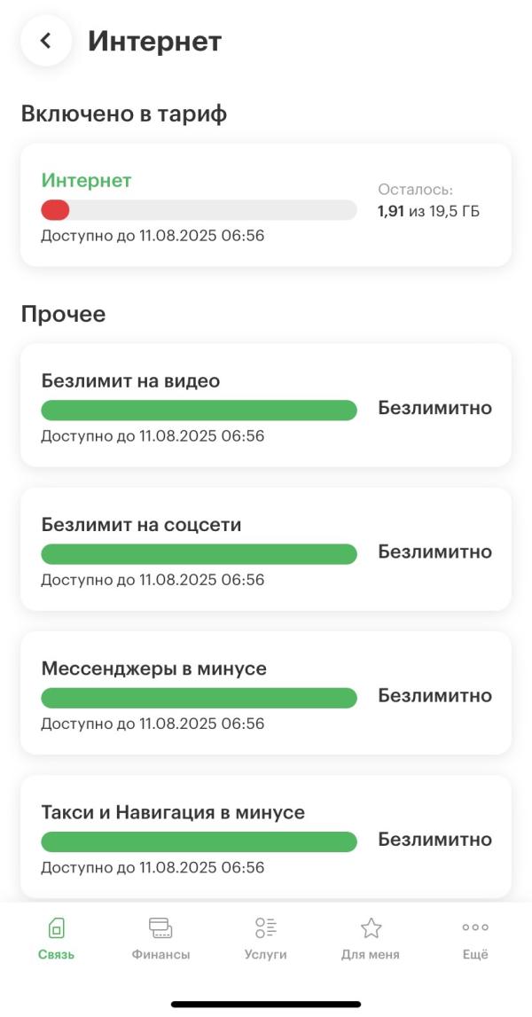Click green bar under Безлимит на соцсети

tap(199, 554)
